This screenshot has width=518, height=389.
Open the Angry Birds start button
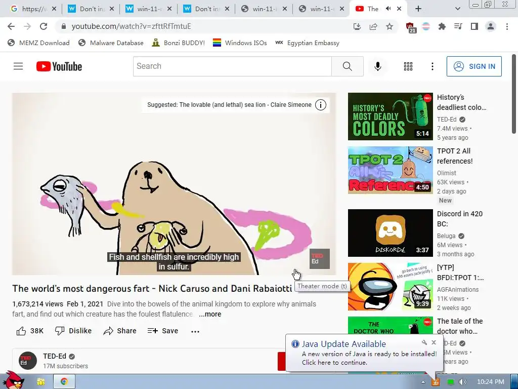point(13,380)
